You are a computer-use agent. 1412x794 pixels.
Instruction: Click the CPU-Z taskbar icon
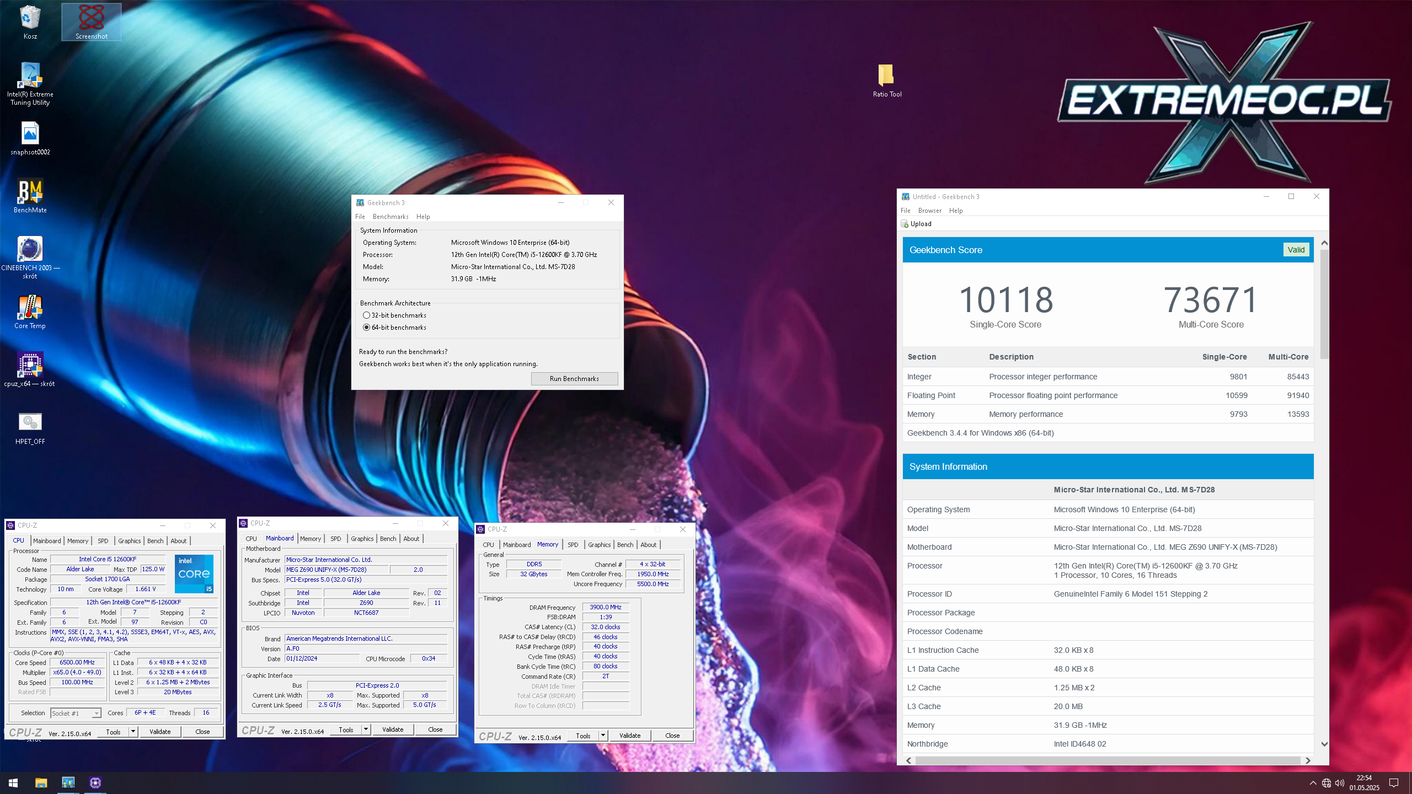point(95,783)
